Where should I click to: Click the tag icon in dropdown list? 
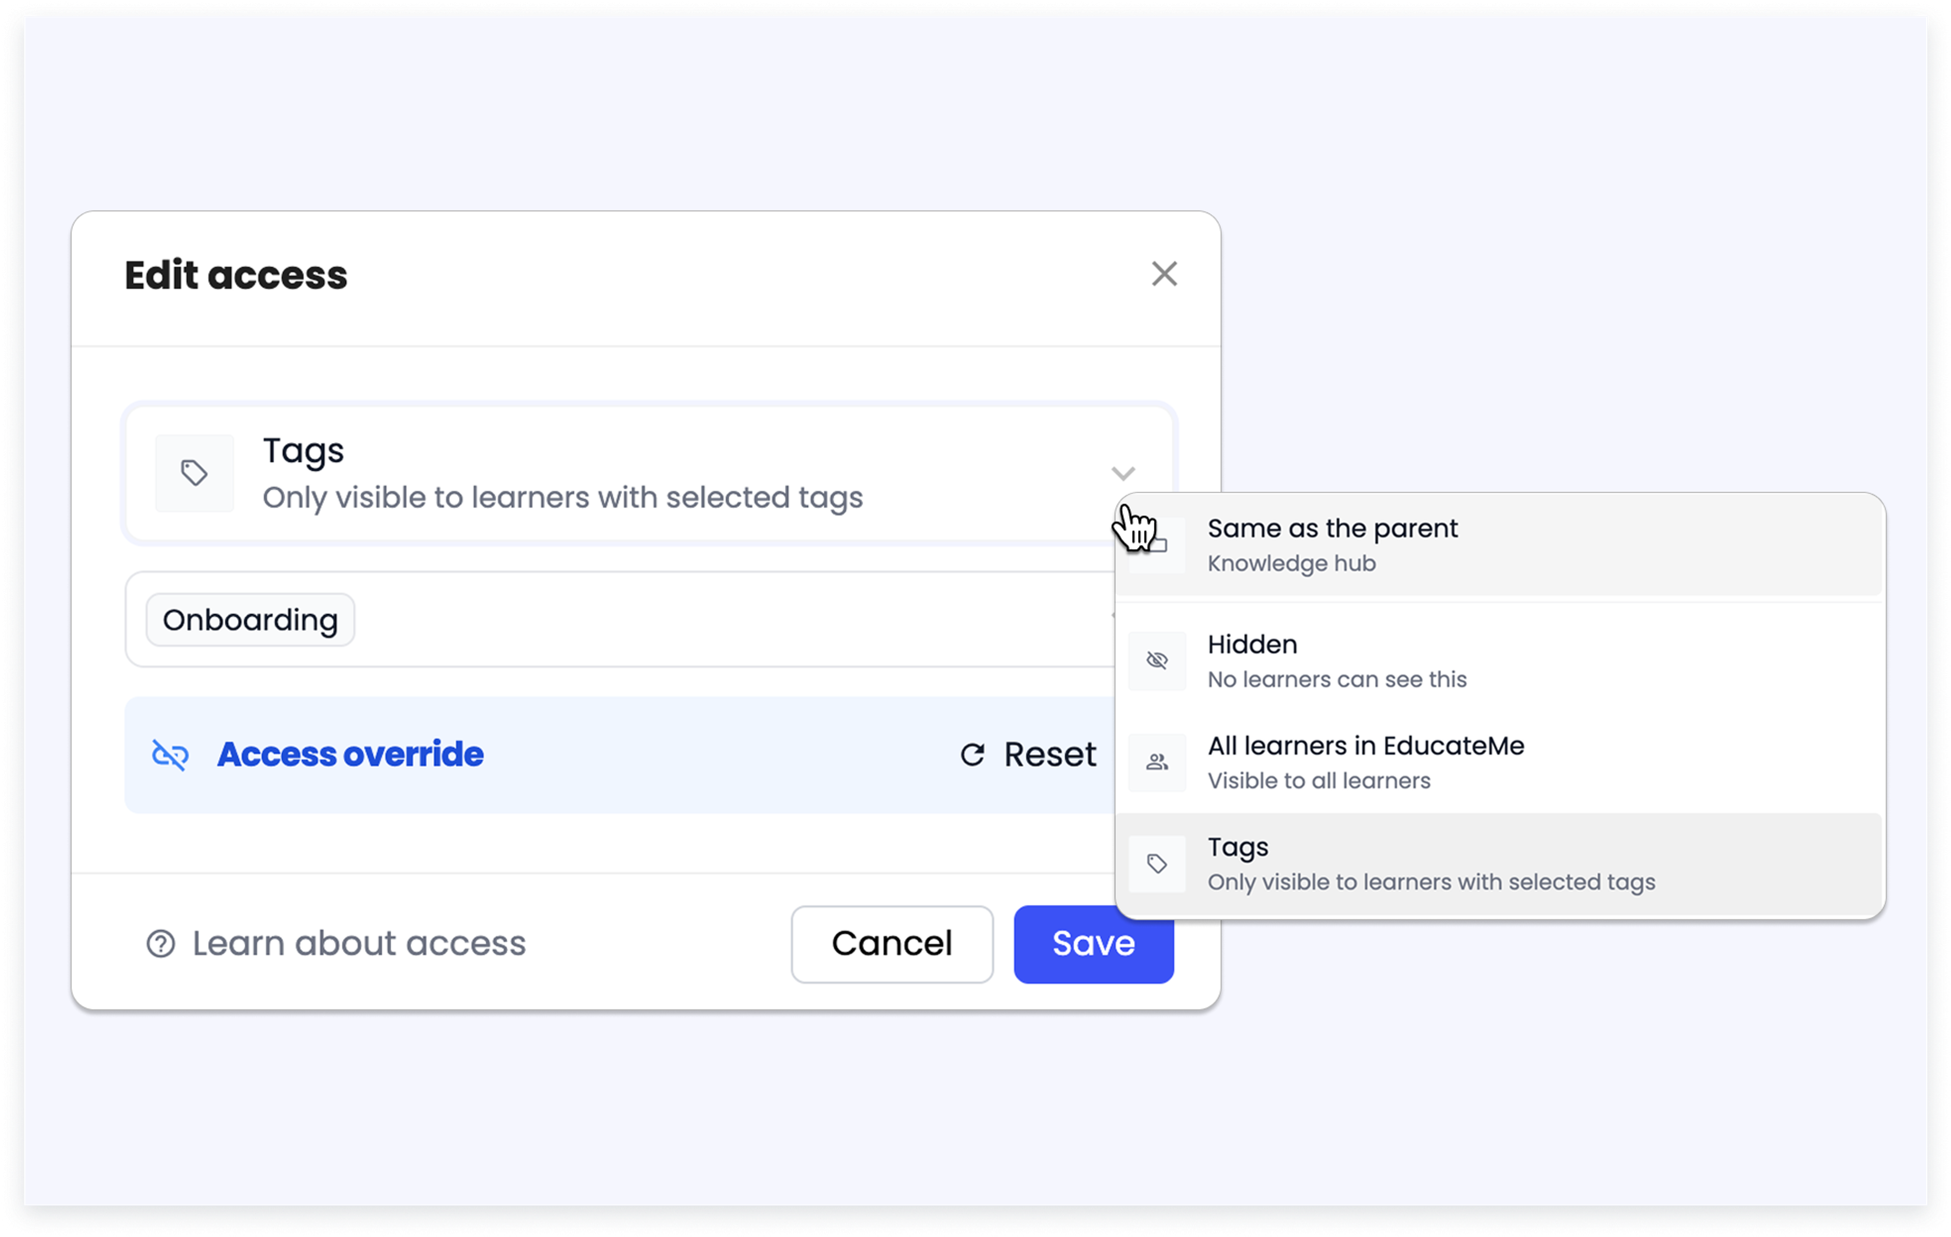pos(1157,864)
